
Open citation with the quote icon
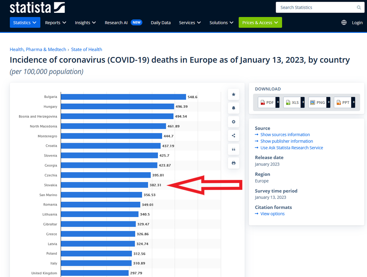pyautogui.click(x=234, y=149)
